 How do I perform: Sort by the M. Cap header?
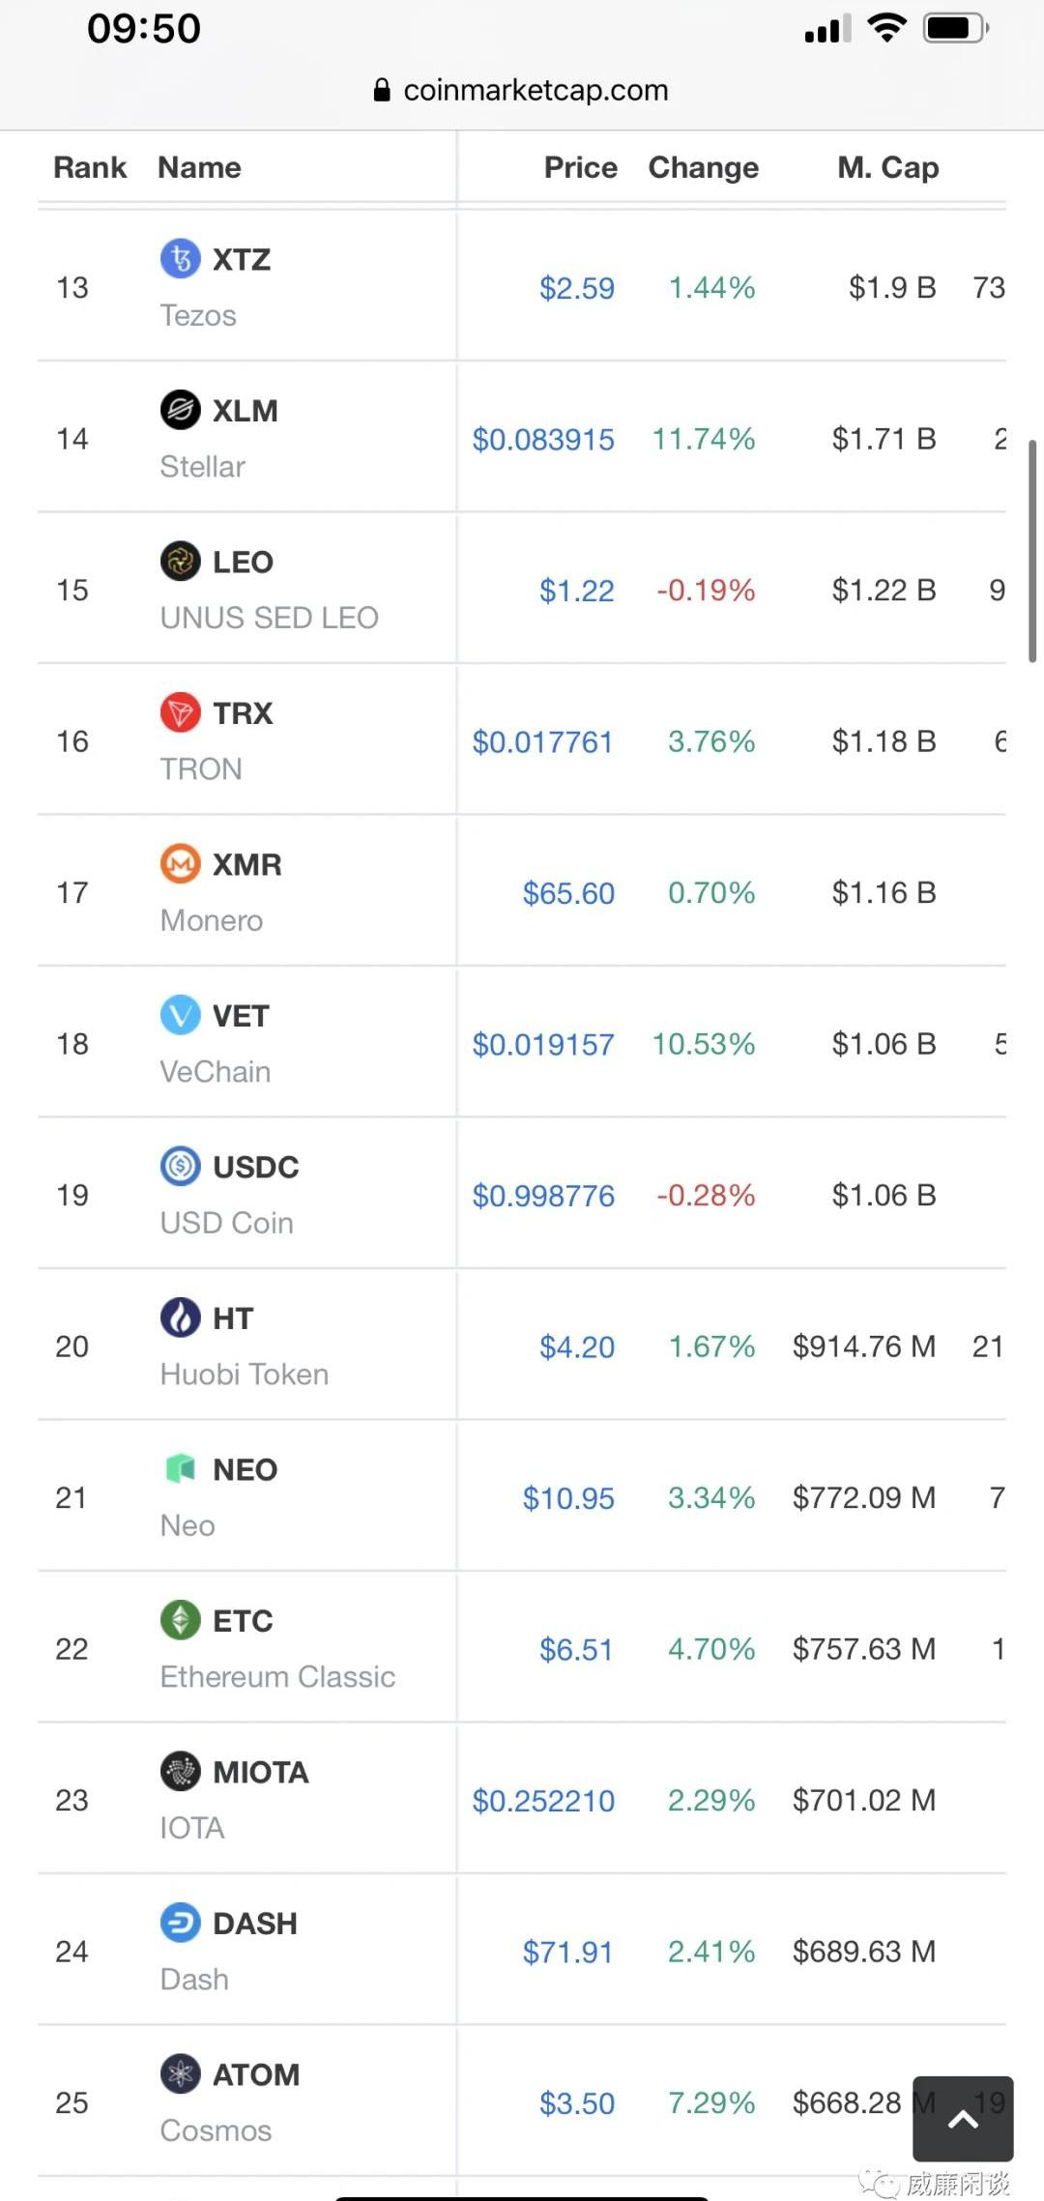[x=887, y=167]
